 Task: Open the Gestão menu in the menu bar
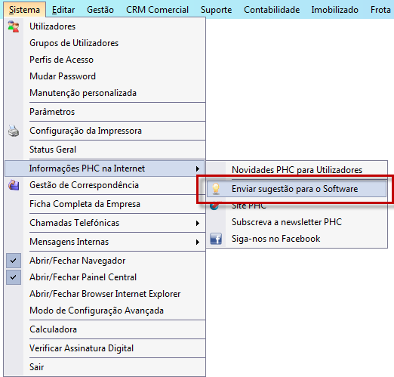click(x=100, y=10)
